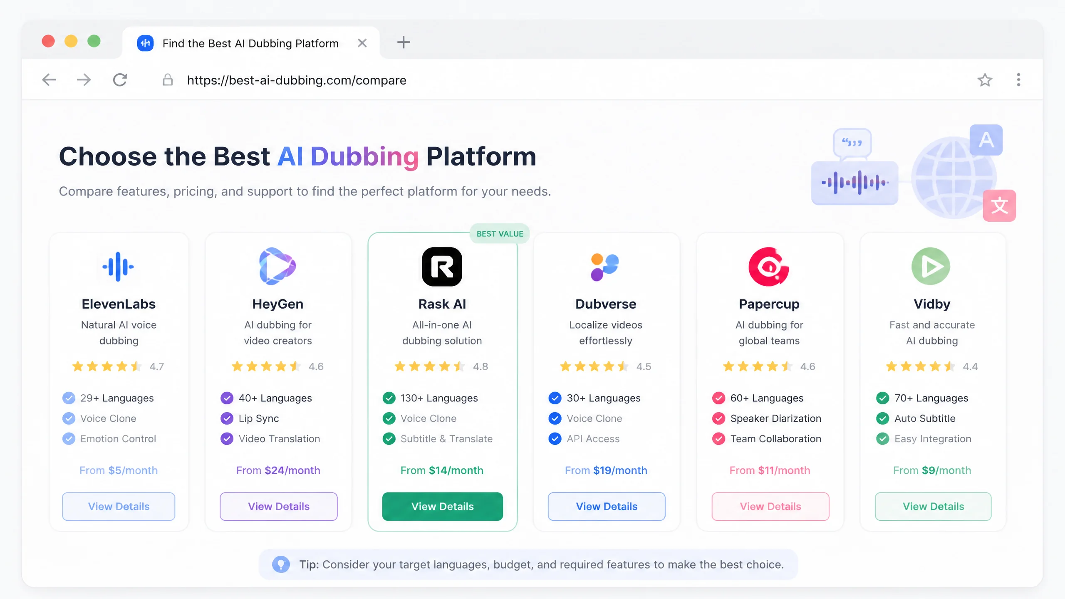Click the padlock site security icon
Screen dimensions: 1065x599
(168, 79)
